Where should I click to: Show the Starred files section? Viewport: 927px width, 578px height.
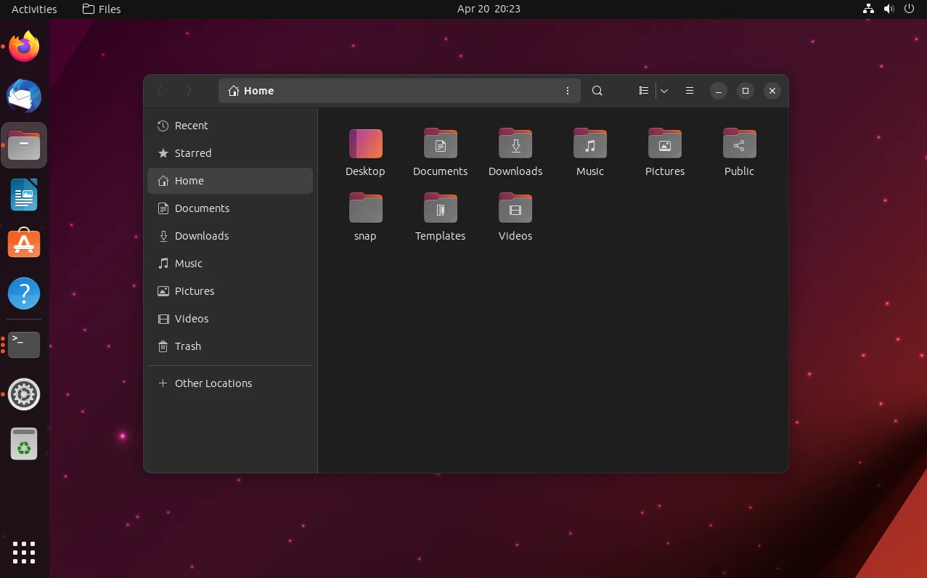click(x=193, y=153)
